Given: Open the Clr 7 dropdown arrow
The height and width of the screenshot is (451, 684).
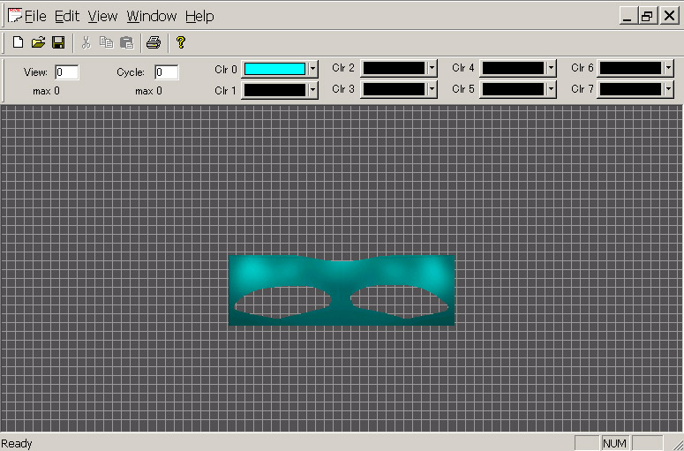Looking at the screenshot, I should coord(669,89).
